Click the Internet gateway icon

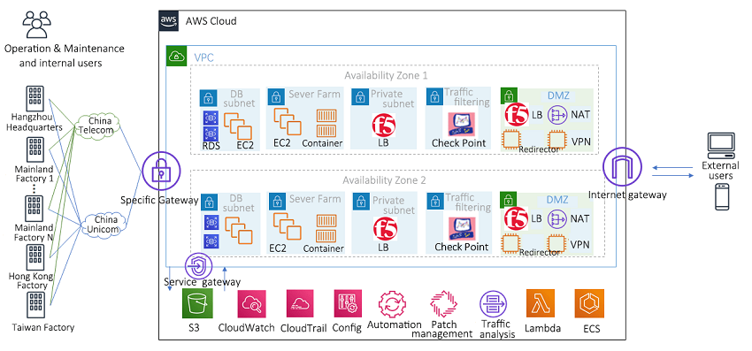point(622,167)
